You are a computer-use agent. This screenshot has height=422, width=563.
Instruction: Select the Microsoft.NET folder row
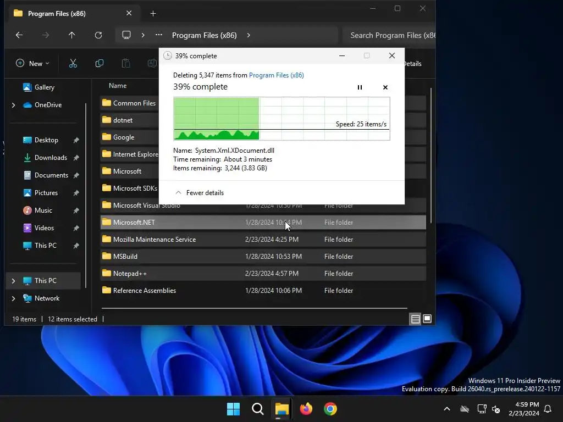click(263, 223)
